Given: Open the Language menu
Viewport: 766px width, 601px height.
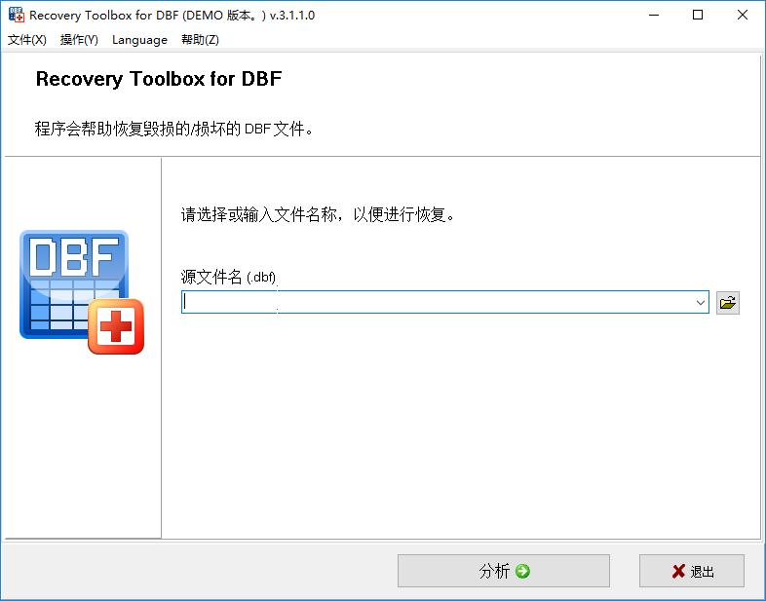Looking at the screenshot, I should (x=139, y=40).
